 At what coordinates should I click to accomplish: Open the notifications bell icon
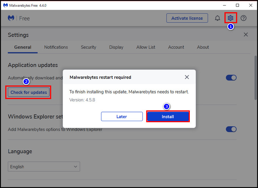coord(217,18)
